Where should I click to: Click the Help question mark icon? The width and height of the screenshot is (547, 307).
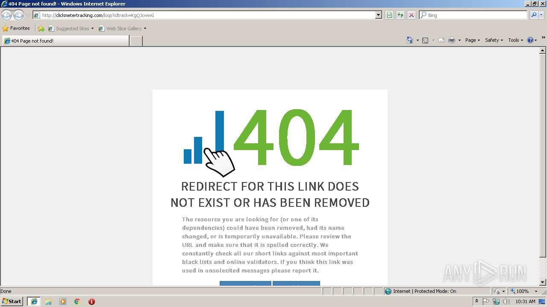[x=530, y=40]
